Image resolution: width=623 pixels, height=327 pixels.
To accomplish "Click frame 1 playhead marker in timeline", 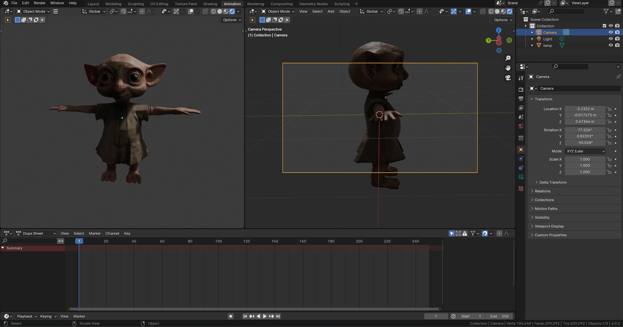I will coord(79,241).
